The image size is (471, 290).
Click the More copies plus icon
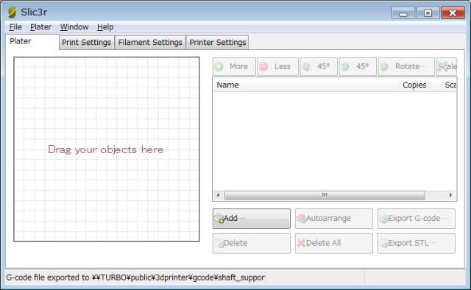(219, 66)
